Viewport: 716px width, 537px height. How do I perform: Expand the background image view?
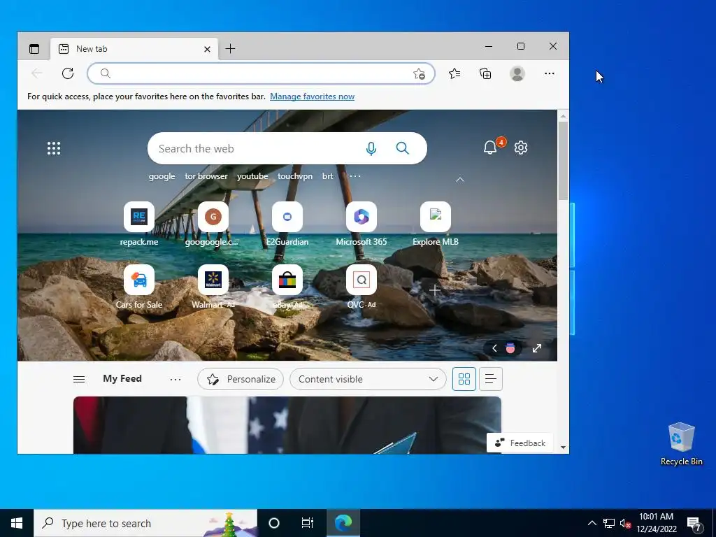pos(537,348)
